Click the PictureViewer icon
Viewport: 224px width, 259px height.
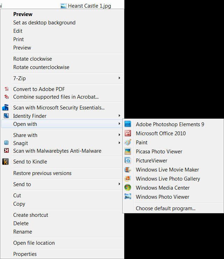pos(128,160)
